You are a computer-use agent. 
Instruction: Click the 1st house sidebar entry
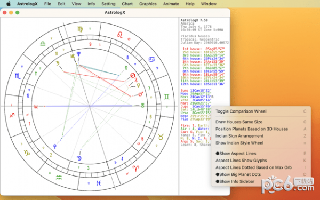(x=204, y=49)
